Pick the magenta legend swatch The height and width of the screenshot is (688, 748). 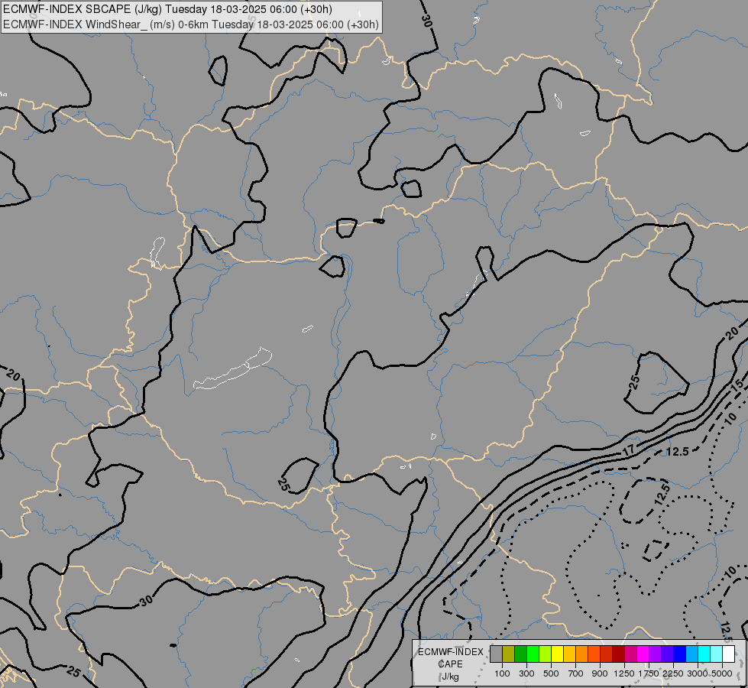(x=643, y=654)
